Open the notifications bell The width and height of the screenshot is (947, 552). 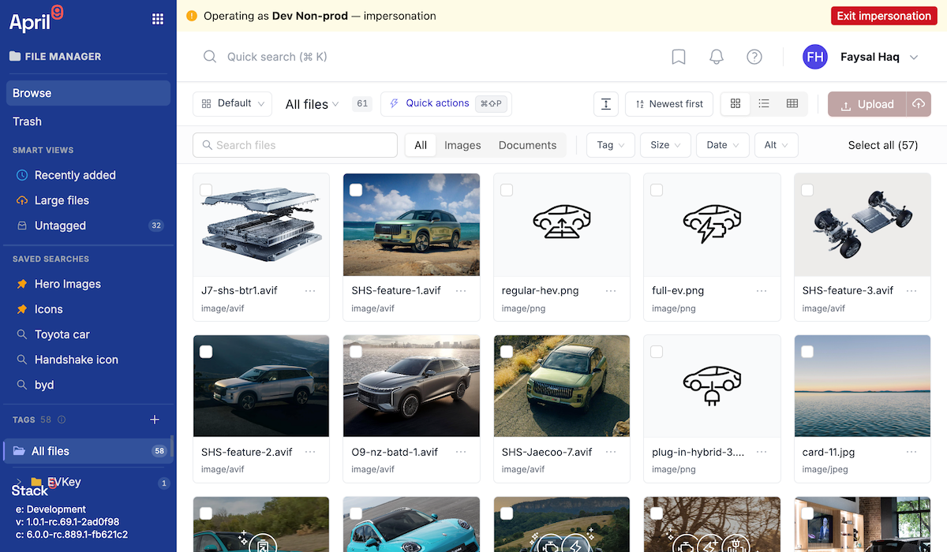click(717, 57)
